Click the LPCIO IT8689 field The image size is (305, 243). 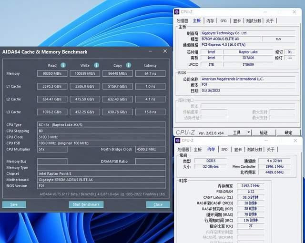click(x=248, y=64)
